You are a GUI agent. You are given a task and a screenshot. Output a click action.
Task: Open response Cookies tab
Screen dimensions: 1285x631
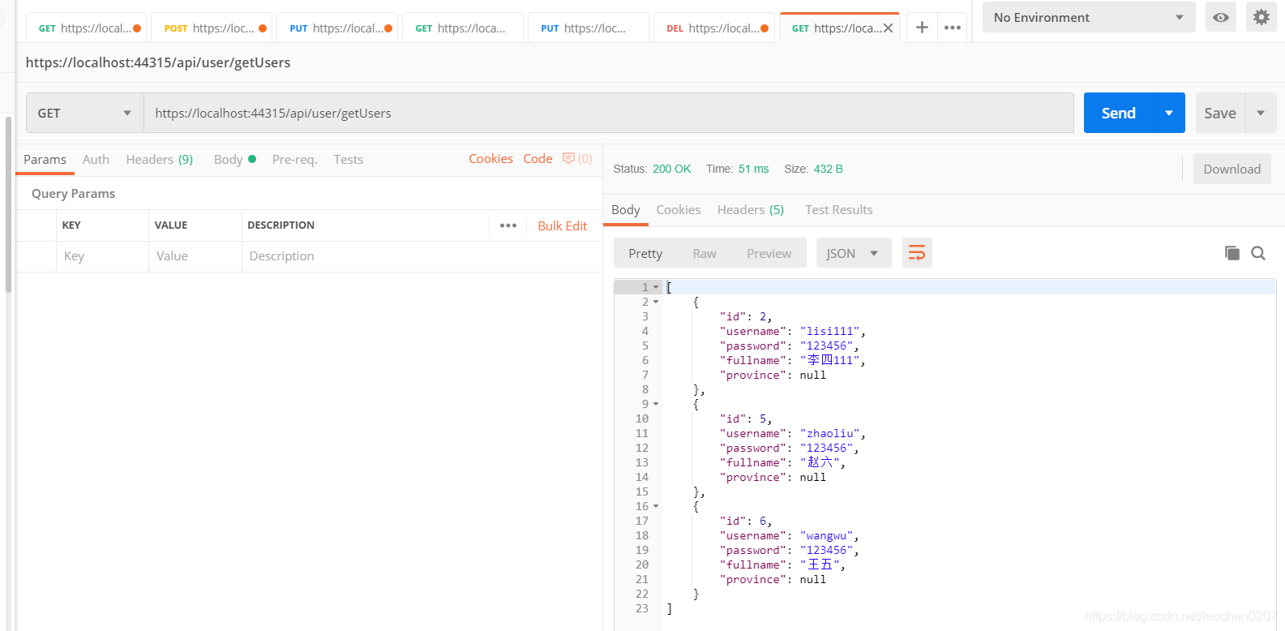pos(679,210)
